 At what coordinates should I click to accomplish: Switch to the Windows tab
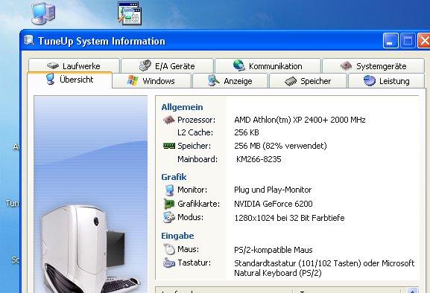click(151, 81)
